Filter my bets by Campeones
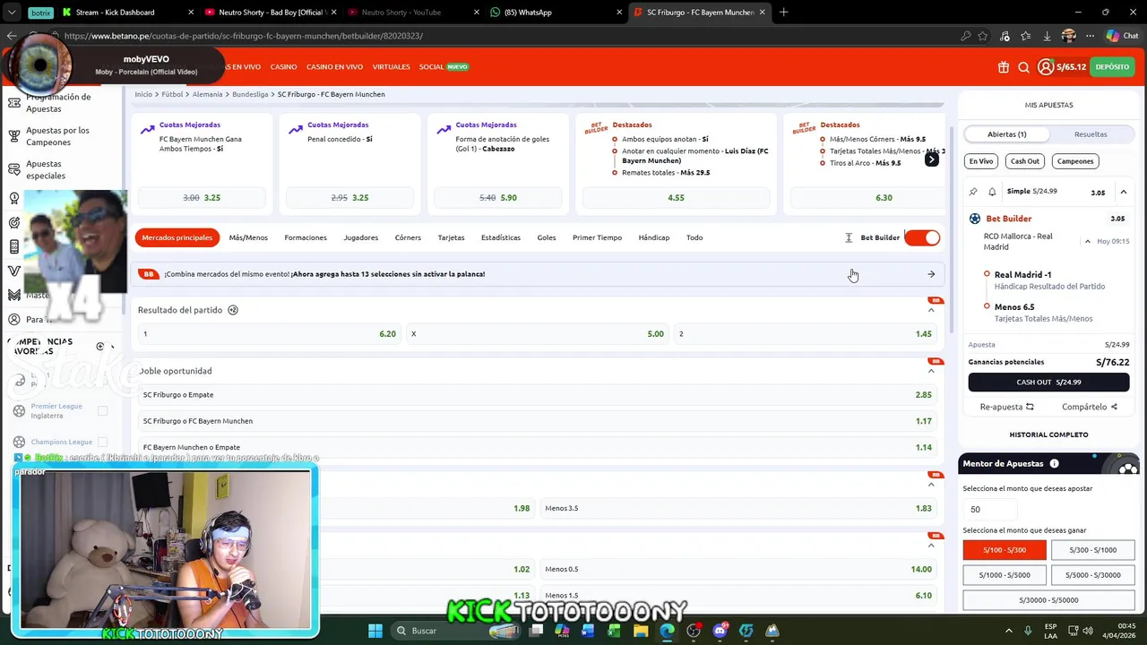The height and width of the screenshot is (645, 1147). pos(1075,161)
